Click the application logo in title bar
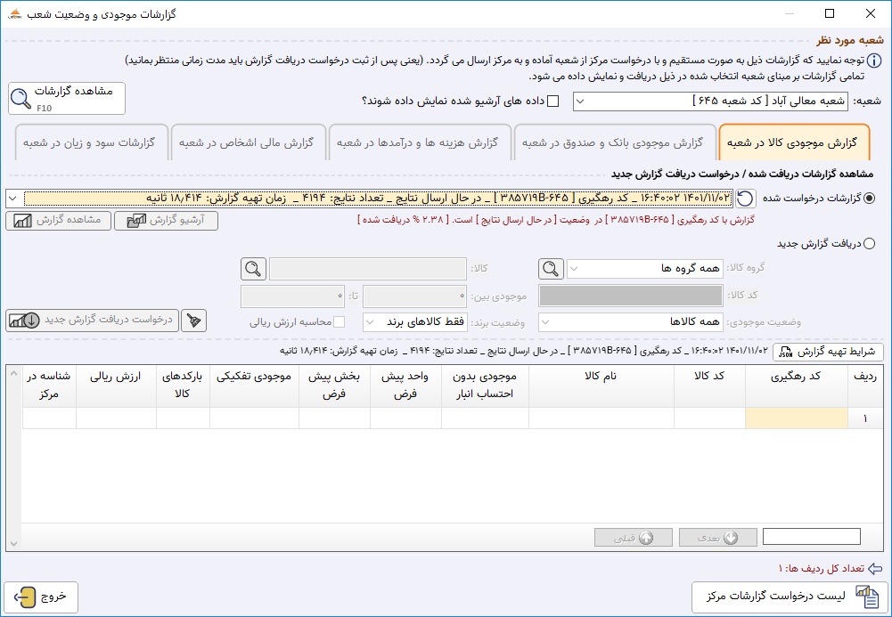 [x=14, y=14]
